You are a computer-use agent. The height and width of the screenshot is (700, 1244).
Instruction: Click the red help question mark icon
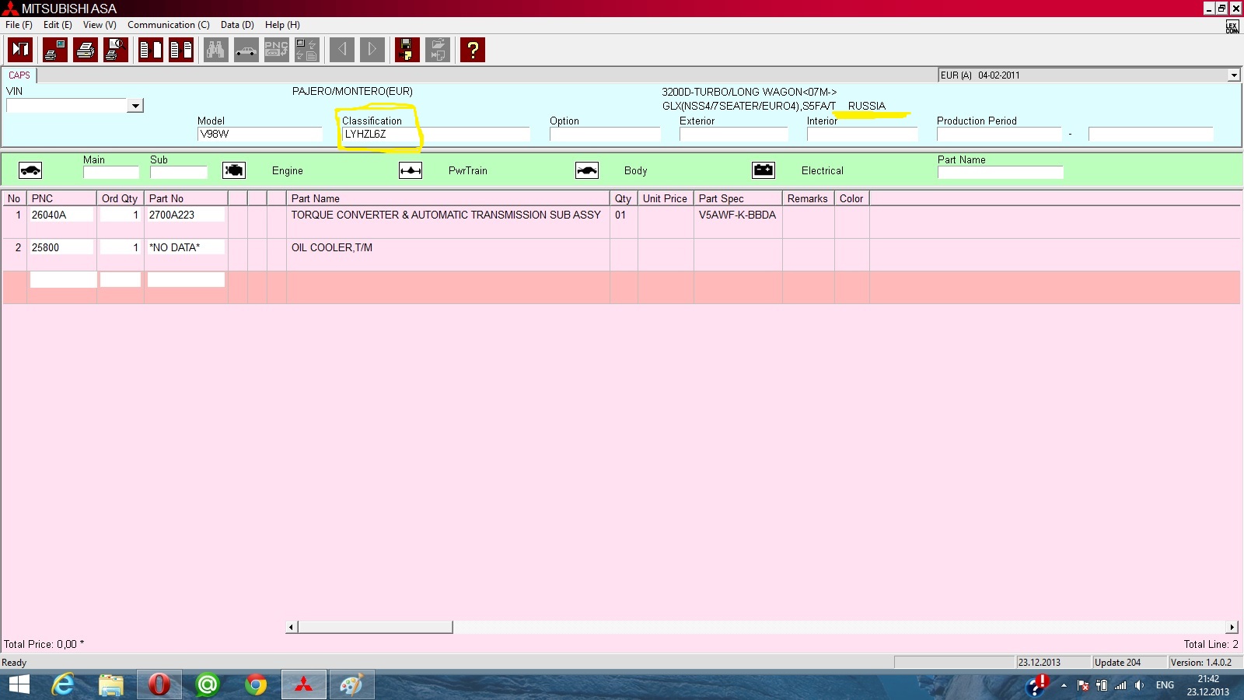click(x=473, y=51)
